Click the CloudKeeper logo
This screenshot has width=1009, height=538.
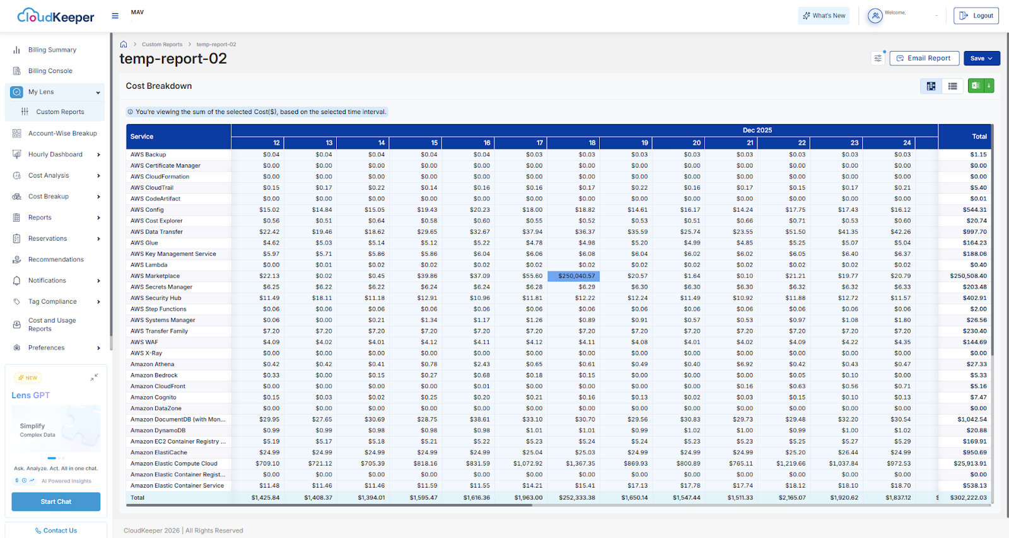[x=55, y=16]
